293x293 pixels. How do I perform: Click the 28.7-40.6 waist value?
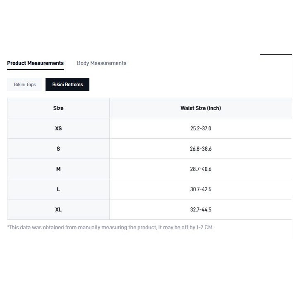(201, 169)
